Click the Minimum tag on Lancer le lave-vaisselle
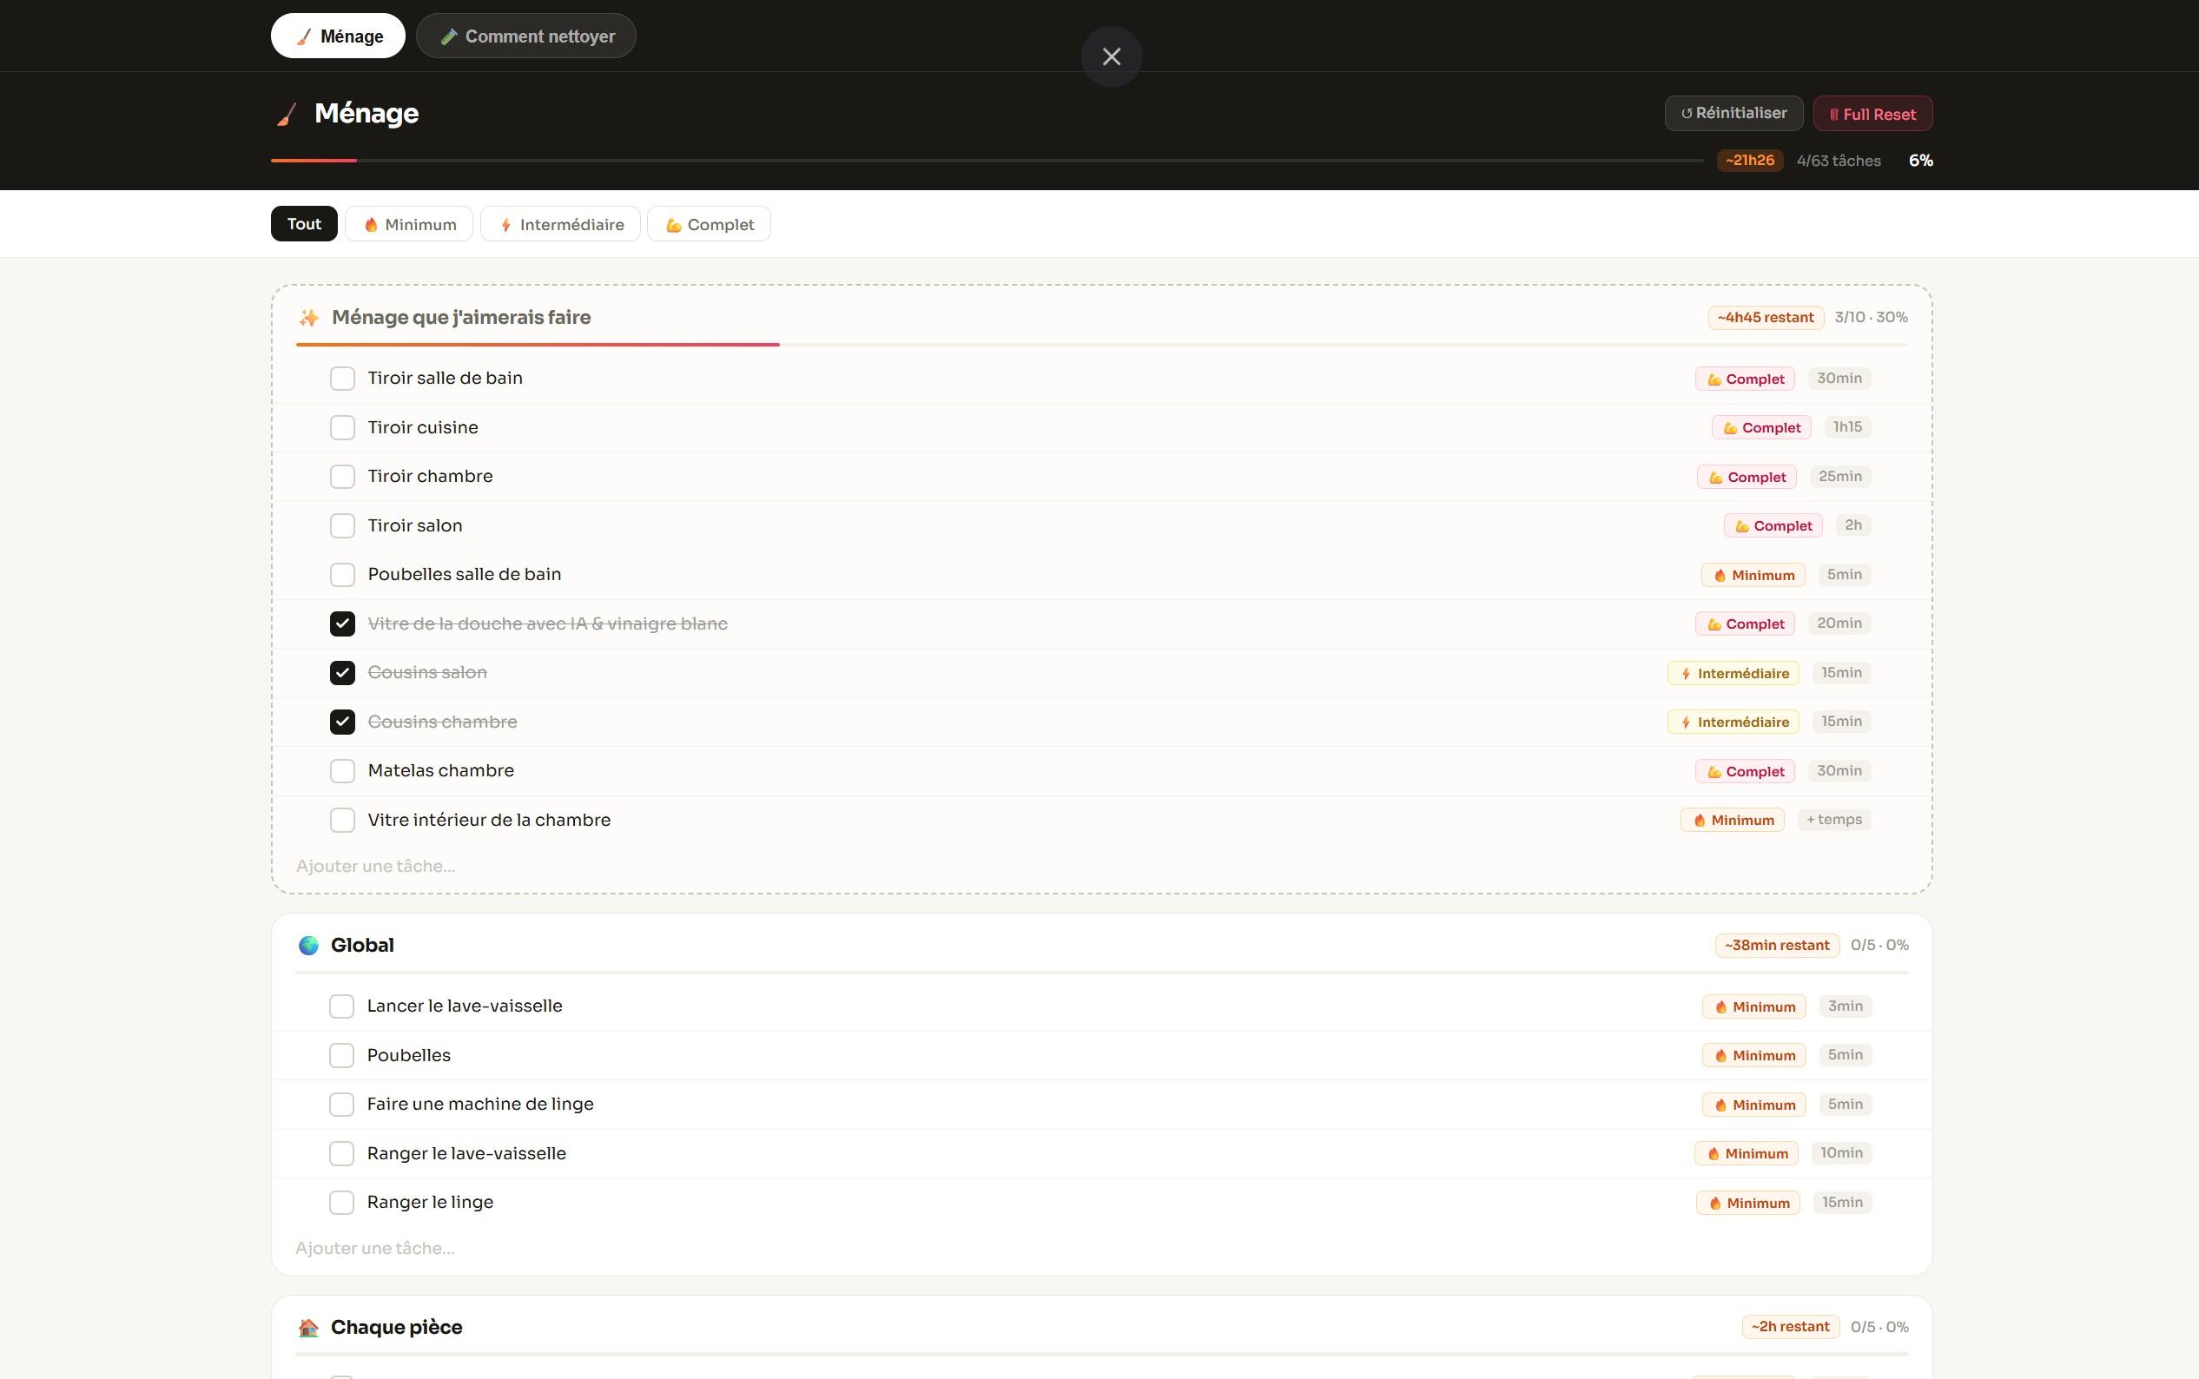Viewport: 2199px width, 1379px height. tap(1754, 1006)
